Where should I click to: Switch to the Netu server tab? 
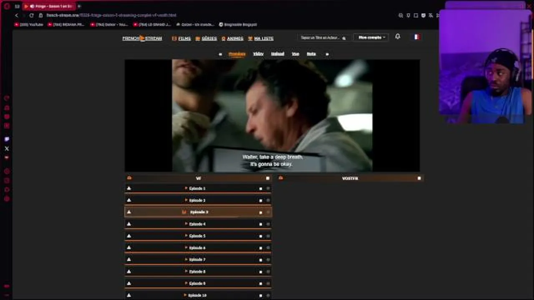coord(311,54)
